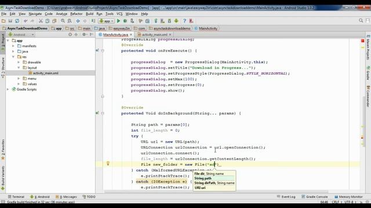Fold the doInBackground method in gutter
The height and width of the screenshot is (208, 371).
[103, 113]
